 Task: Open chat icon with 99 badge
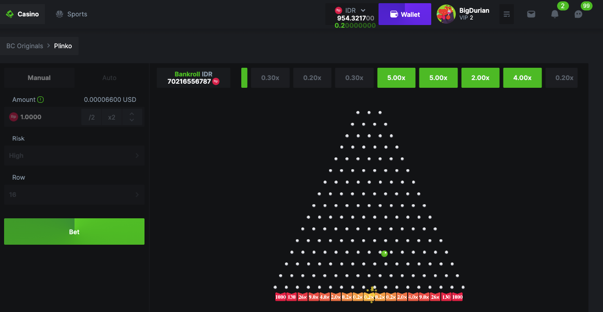(578, 14)
